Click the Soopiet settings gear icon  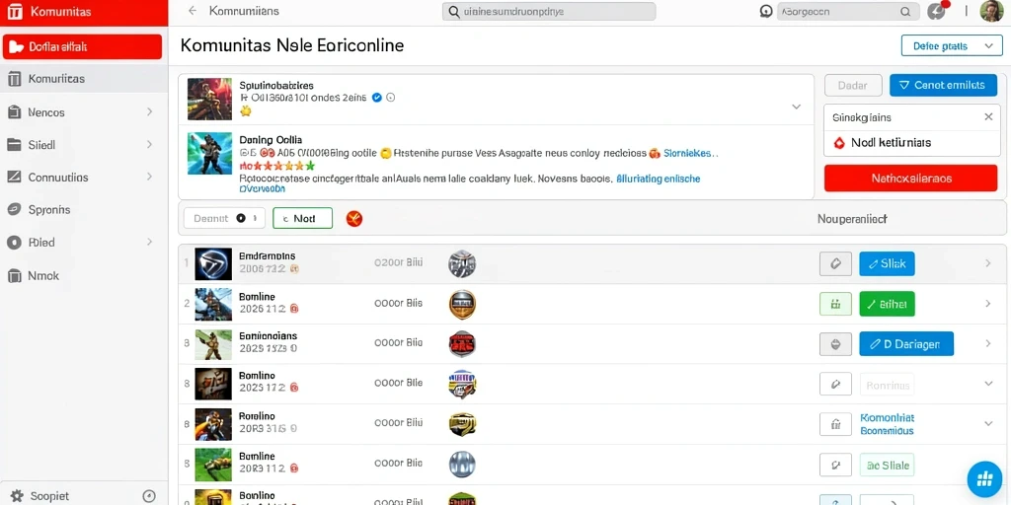click(x=18, y=496)
